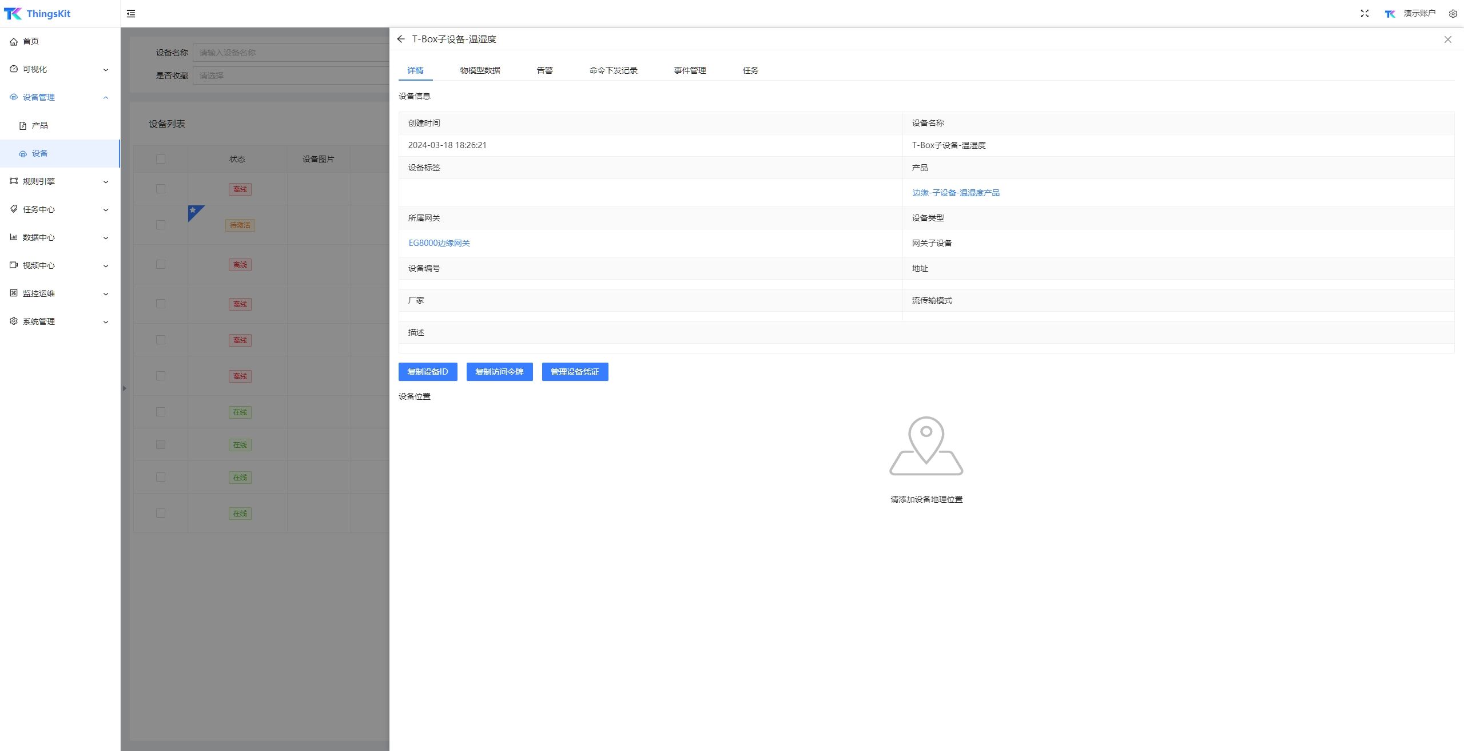Check the checkbox of the 待激活 device row
This screenshot has height=751, width=1464.
click(161, 225)
